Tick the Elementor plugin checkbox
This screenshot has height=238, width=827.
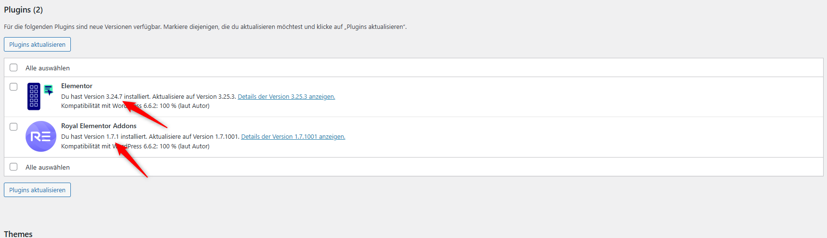13,87
